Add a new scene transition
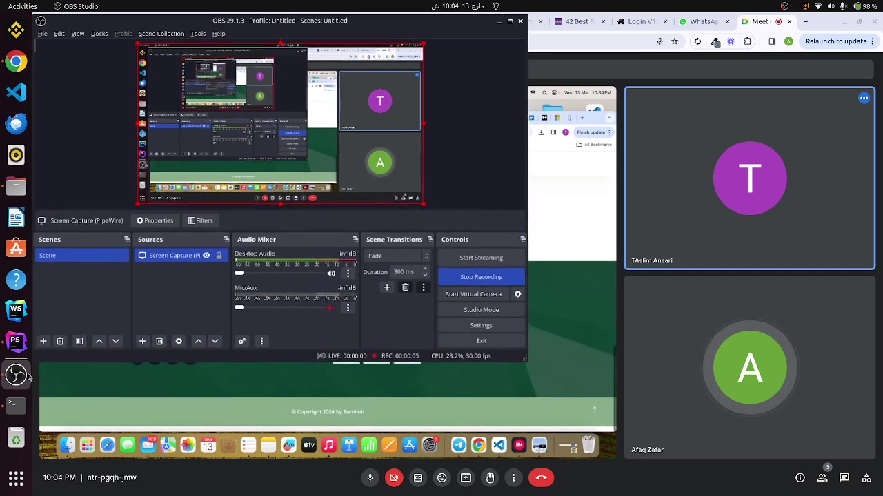The image size is (883, 496). tap(387, 287)
